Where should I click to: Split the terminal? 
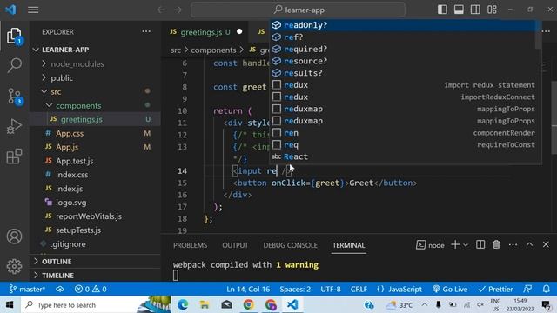[x=480, y=244]
